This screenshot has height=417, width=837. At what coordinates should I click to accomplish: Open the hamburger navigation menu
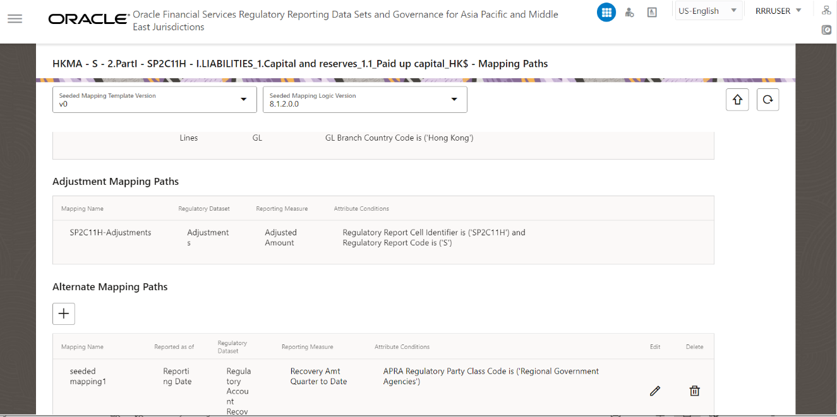tap(15, 19)
